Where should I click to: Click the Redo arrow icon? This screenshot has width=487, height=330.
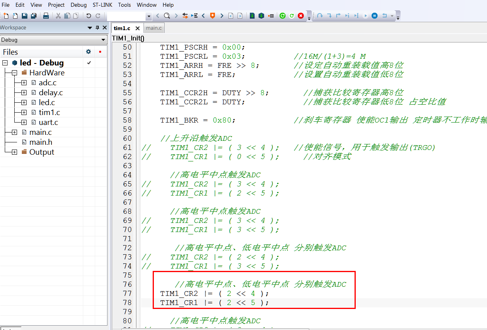click(98, 16)
